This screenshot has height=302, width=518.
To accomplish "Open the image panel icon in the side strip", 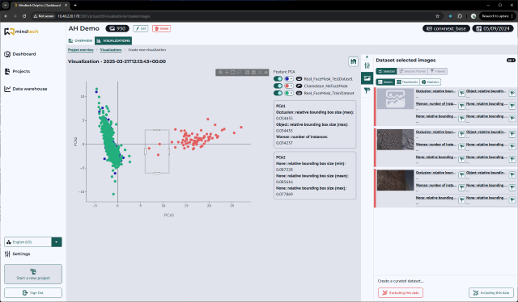I will tap(367, 78).
